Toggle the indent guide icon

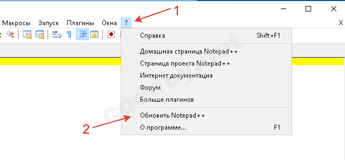click(x=82, y=34)
